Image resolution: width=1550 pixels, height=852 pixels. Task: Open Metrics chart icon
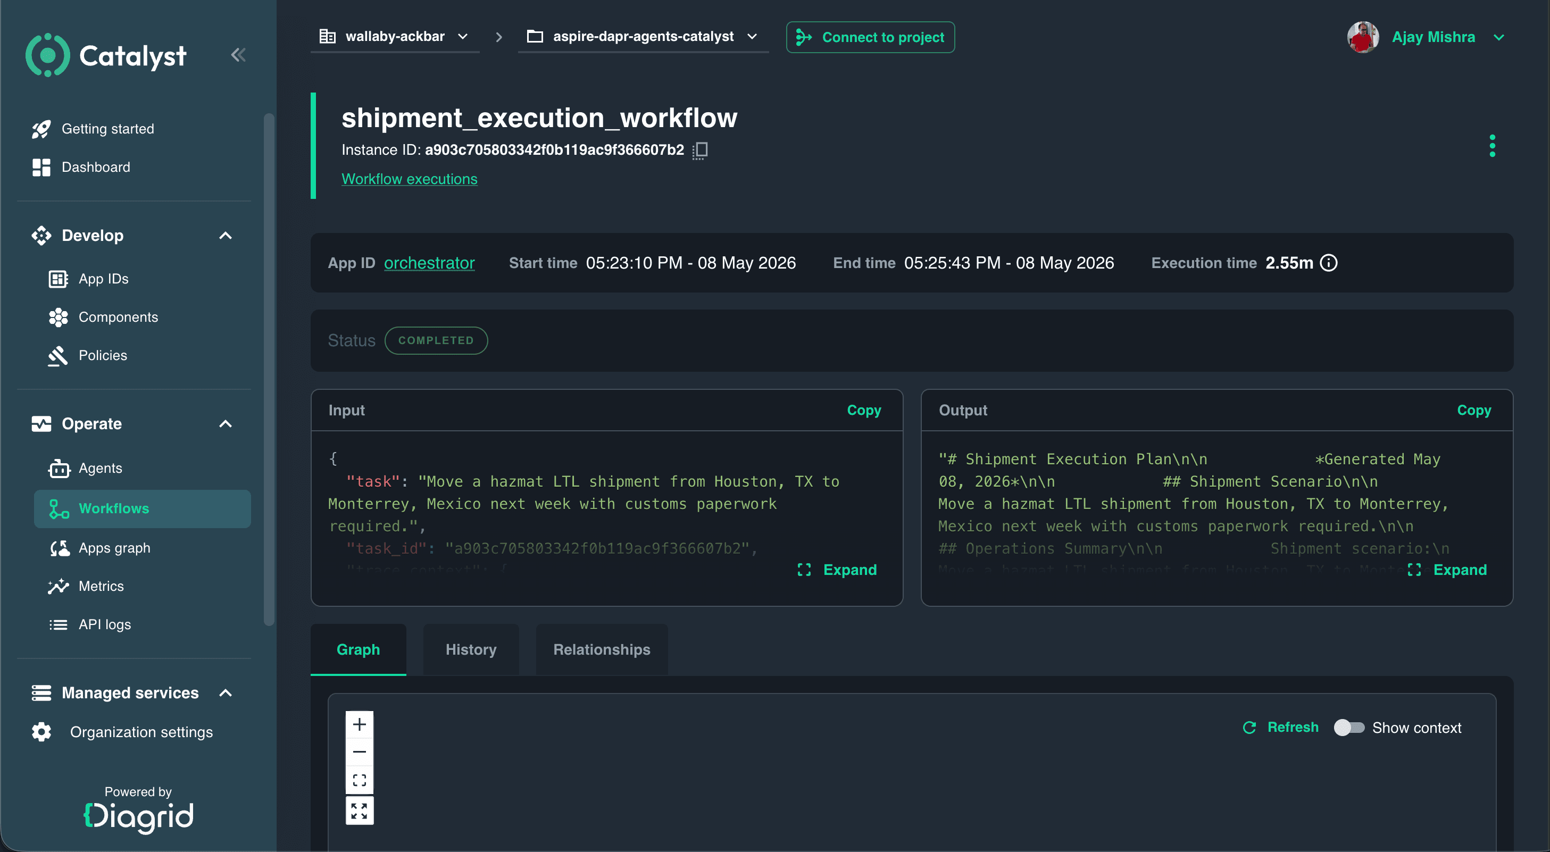tap(59, 586)
